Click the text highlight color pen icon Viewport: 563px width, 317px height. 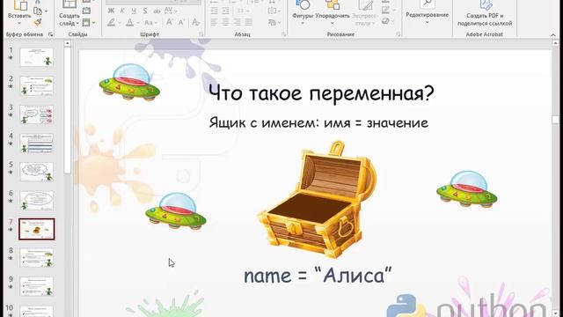click(112, 22)
